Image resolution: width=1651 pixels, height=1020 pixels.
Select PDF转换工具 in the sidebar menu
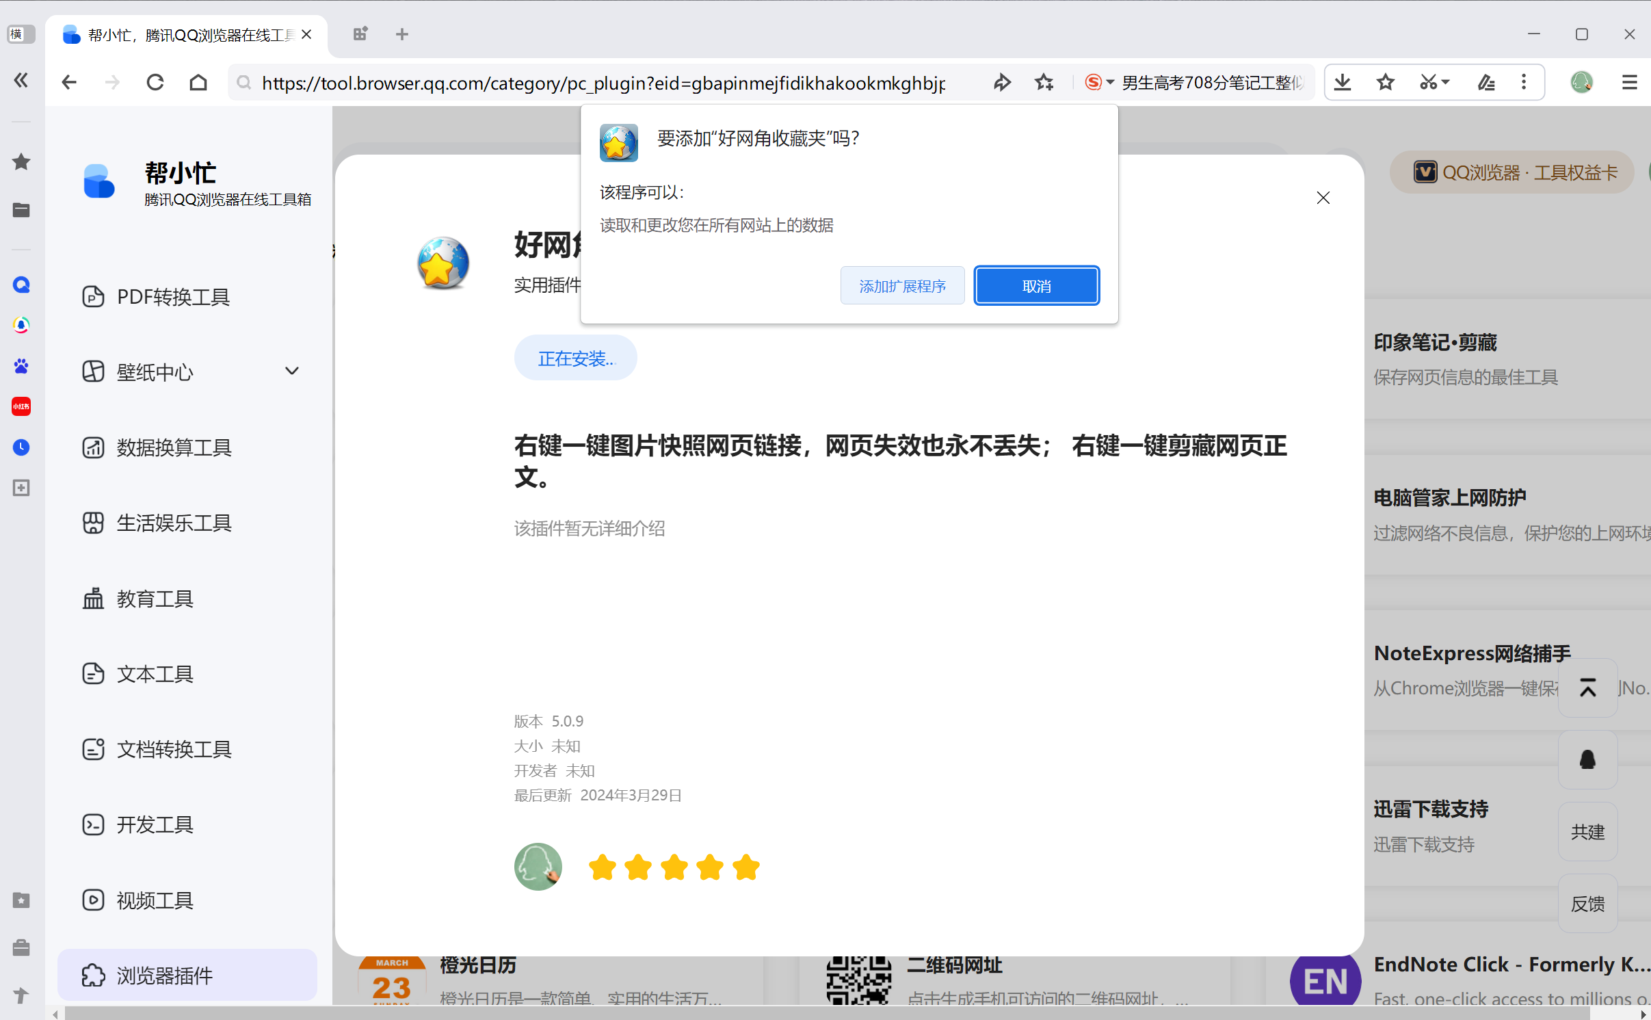pos(173,297)
